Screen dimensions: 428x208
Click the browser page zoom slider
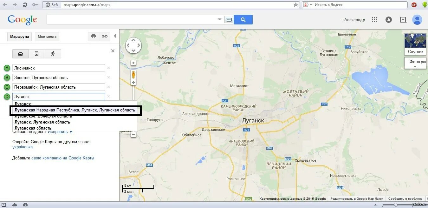[x=396, y=205]
